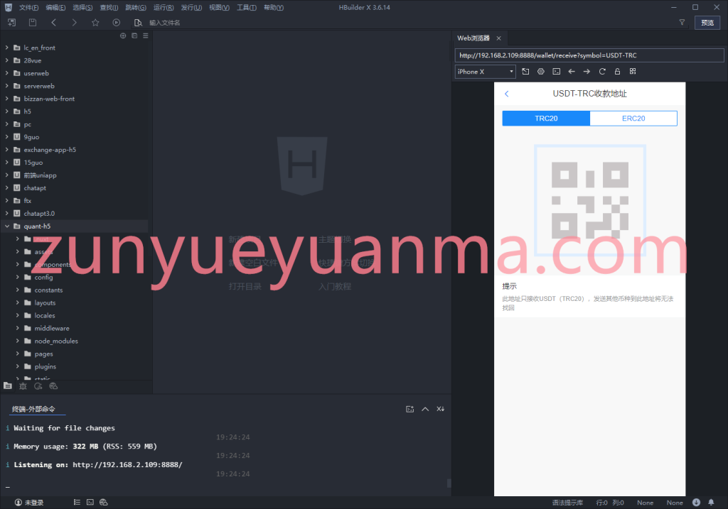728x509 pixels.
Task: Expand the chatapt3.0 project
Action: click(x=7, y=213)
